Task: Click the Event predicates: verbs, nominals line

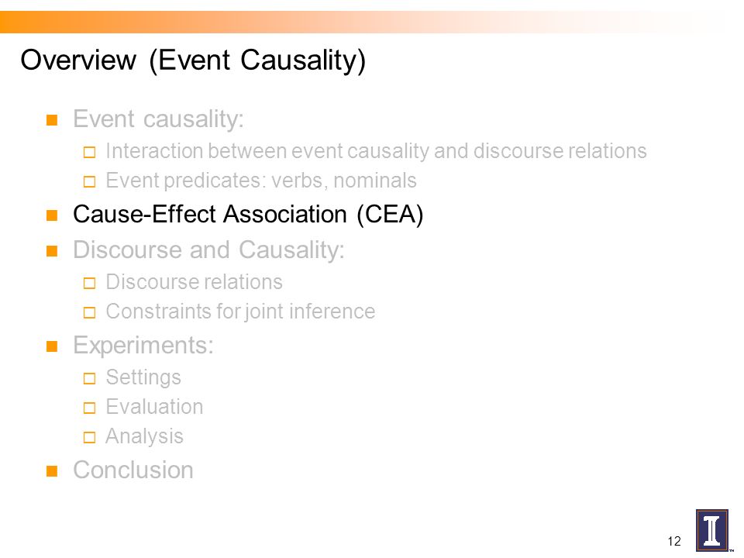Action: pos(261,181)
